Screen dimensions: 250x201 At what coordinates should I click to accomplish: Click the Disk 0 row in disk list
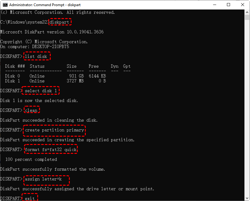pyautogui.click(x=55, y=76)
